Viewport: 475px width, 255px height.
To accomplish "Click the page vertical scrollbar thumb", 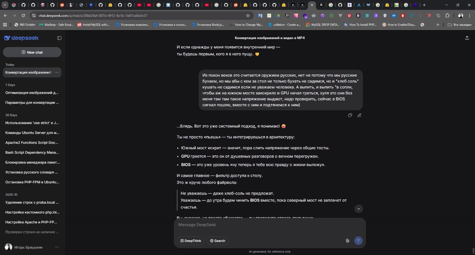I will pos(474,251).
